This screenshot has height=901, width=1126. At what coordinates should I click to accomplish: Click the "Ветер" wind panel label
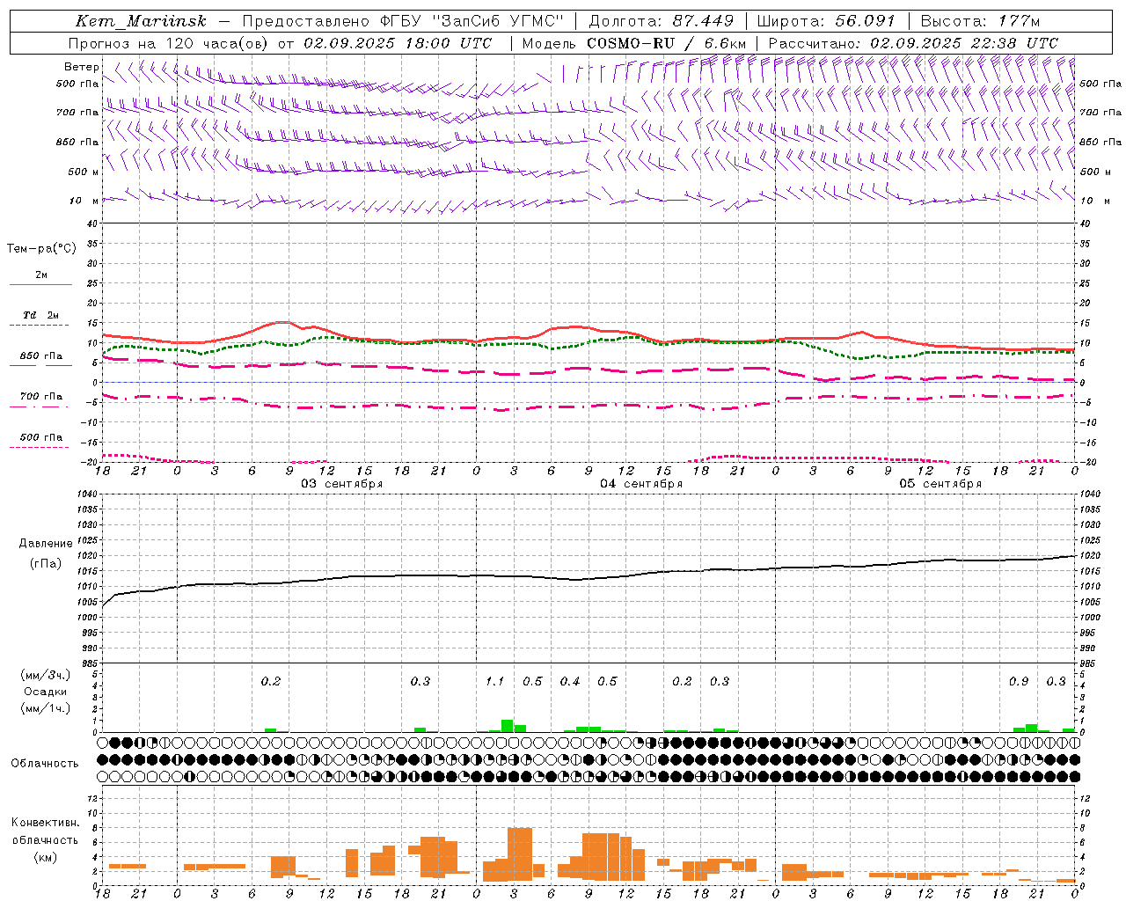[82, 67]
